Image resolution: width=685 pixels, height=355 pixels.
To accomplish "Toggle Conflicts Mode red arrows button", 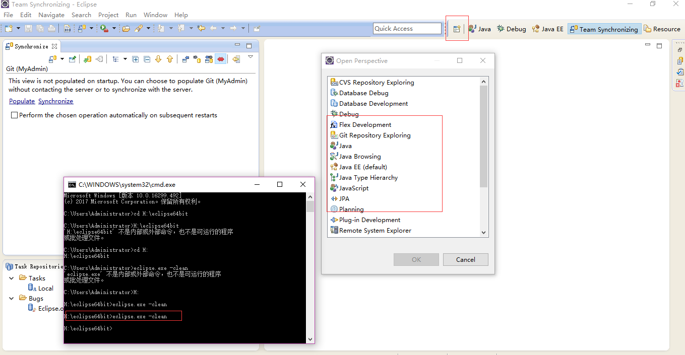I will [220, 59].
